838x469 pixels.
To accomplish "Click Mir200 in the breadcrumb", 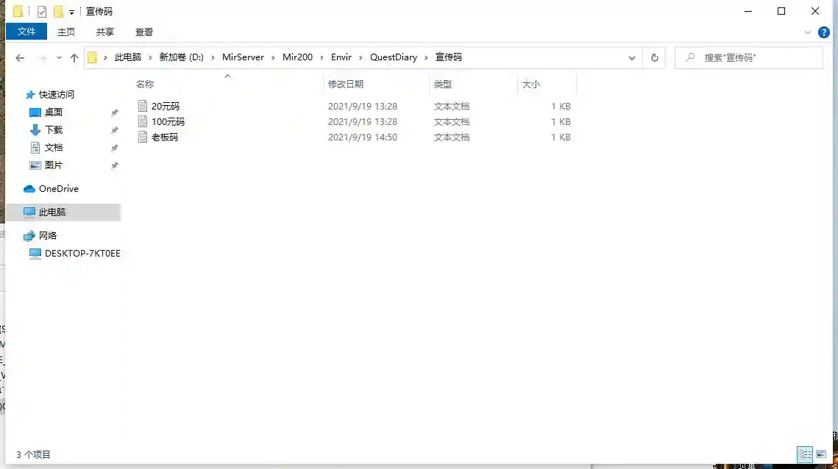I will point(298,57).
